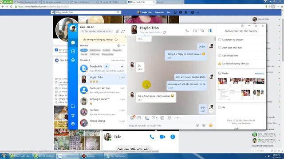
Task: Click 'Đặt tên gợi nhớ' option
Action: (x=241, y=56)
